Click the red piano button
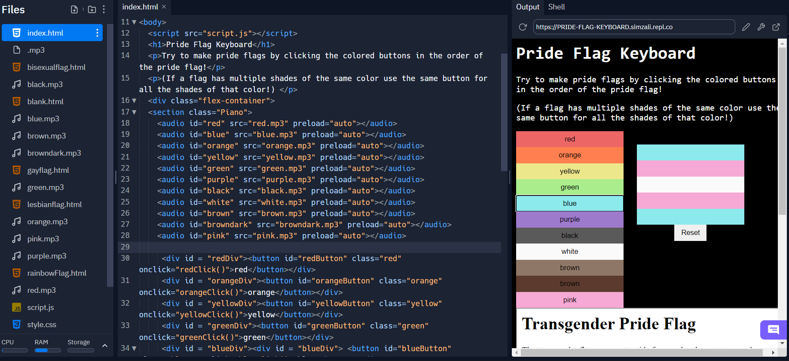Image resolution: width=789 pixels, height=361 pixels. [x=569, y=139]
